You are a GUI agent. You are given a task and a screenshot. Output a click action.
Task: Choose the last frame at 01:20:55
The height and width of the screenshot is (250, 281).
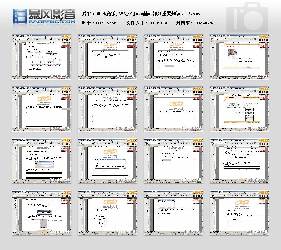click(239, 212)
